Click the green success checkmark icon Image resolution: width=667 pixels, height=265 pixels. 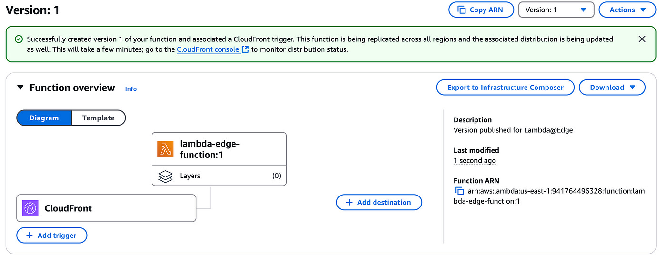coord(19,39)
